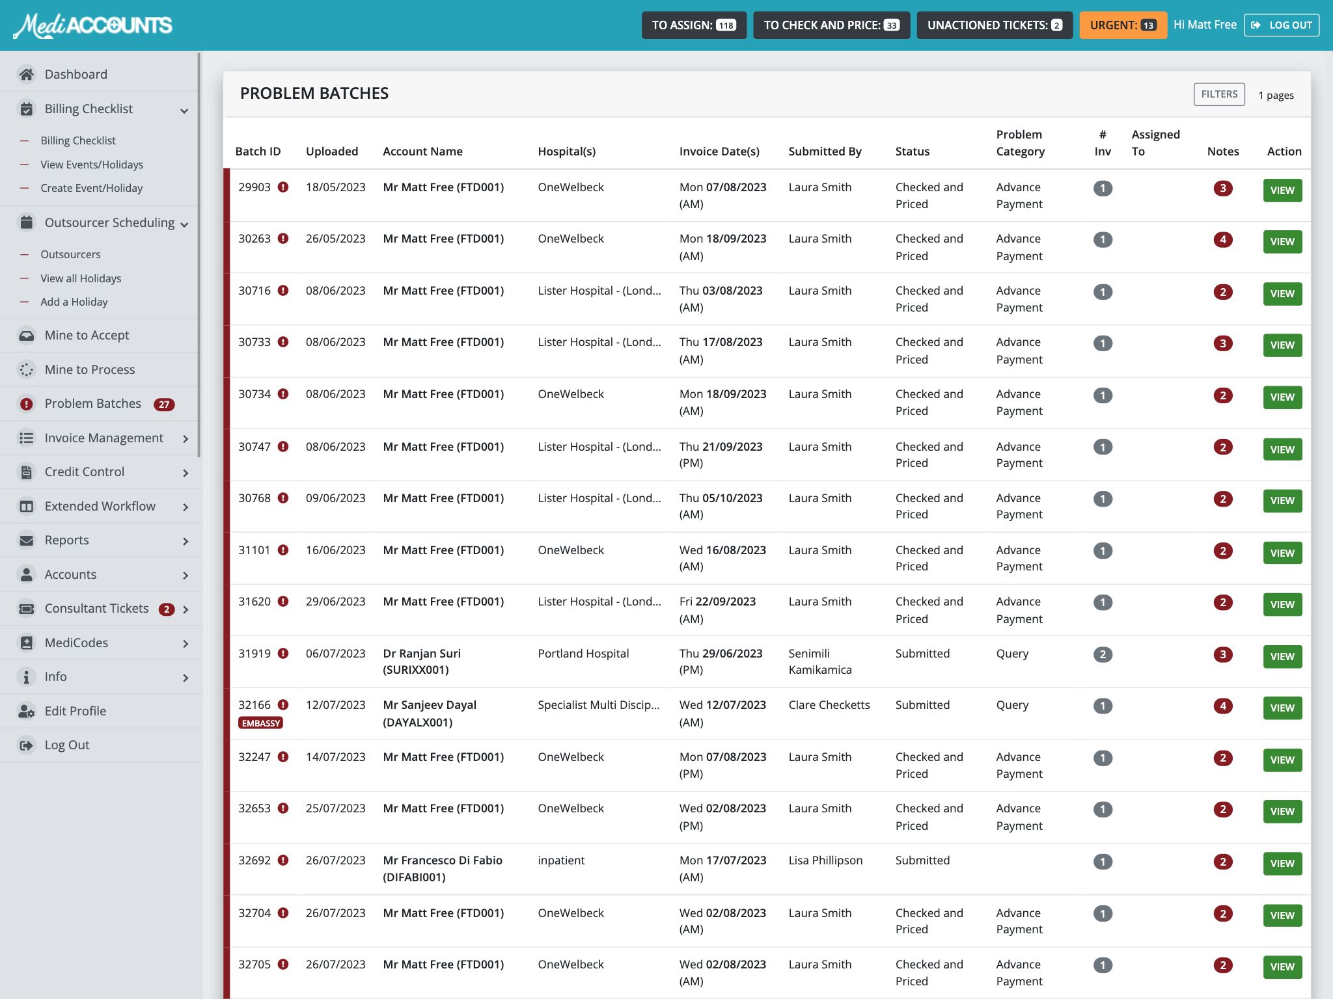Viewport: 1333px width, 999px height.
Task: View batch 32166 details
Action: 1282,708
